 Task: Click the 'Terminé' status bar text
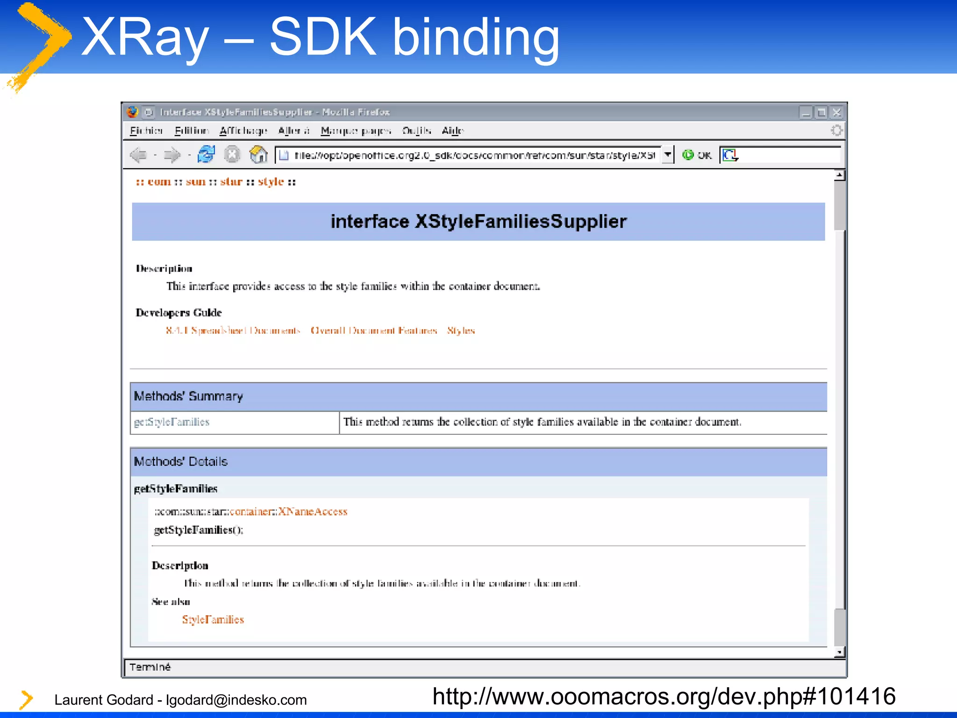pos(150,667)
